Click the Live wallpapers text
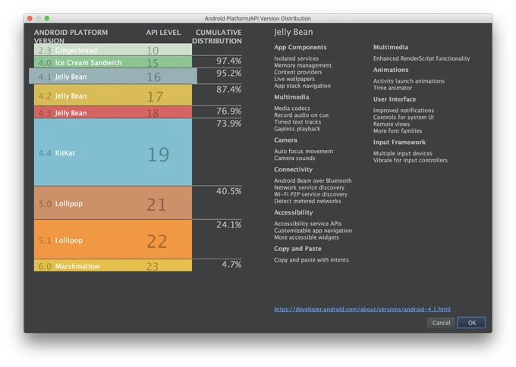Screen dimensions: 516x367 coord(294,79)
